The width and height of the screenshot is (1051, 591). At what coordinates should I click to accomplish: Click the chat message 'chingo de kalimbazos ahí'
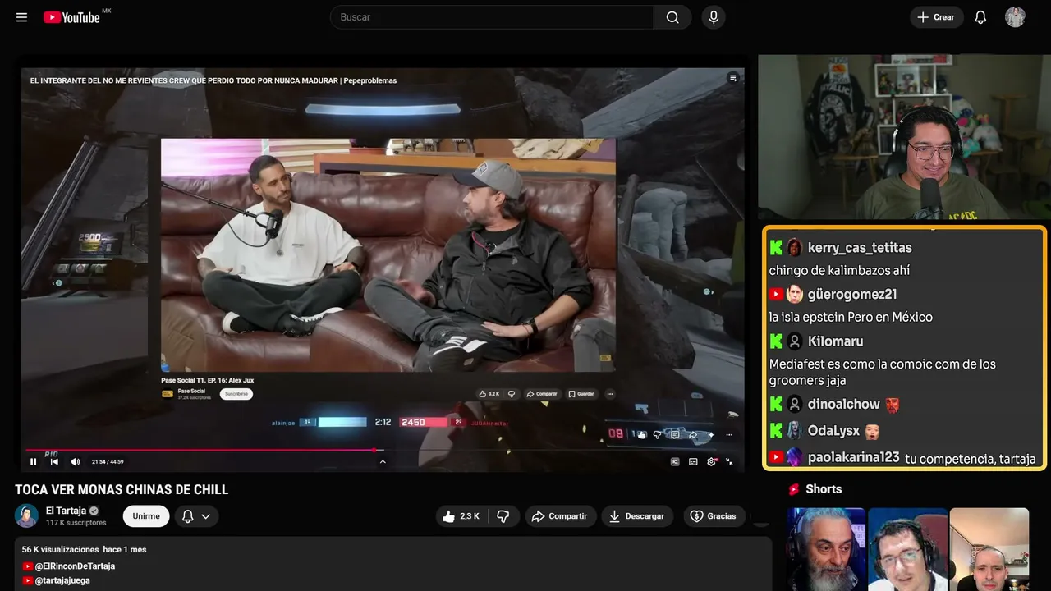(839, 271)
